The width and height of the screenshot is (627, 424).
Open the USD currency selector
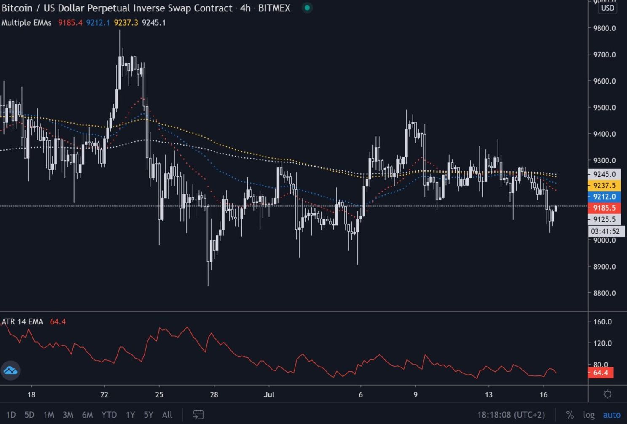coord(608,8)
